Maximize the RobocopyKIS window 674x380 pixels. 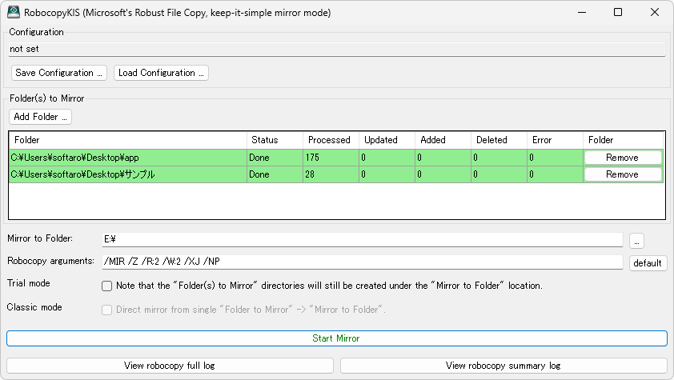coord(617,13)
